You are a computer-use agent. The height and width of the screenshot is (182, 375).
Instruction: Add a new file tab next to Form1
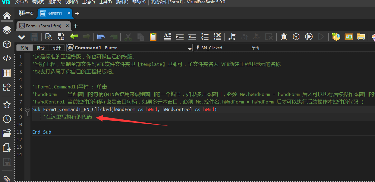(x=76, y=26)
